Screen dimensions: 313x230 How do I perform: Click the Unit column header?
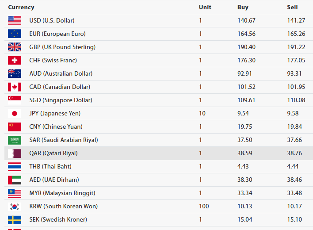click(205, 7)
